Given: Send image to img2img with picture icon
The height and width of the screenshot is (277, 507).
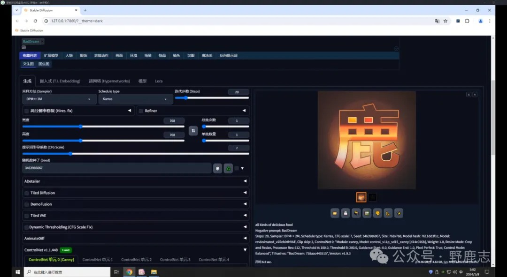Looking at the screenshot, I should coord(367,213).
